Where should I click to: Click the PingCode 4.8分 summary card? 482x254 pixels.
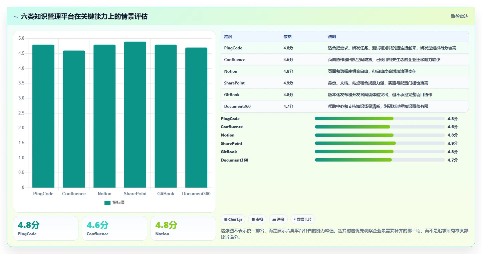point(46,228)
